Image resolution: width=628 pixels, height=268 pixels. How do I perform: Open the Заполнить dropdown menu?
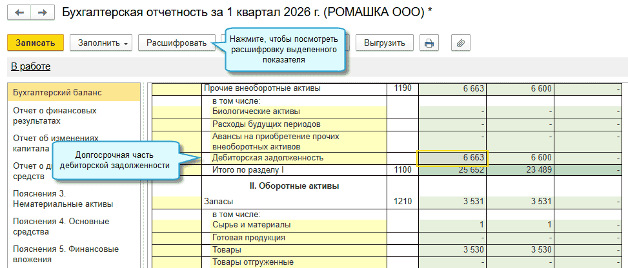(x=103, y=43)
